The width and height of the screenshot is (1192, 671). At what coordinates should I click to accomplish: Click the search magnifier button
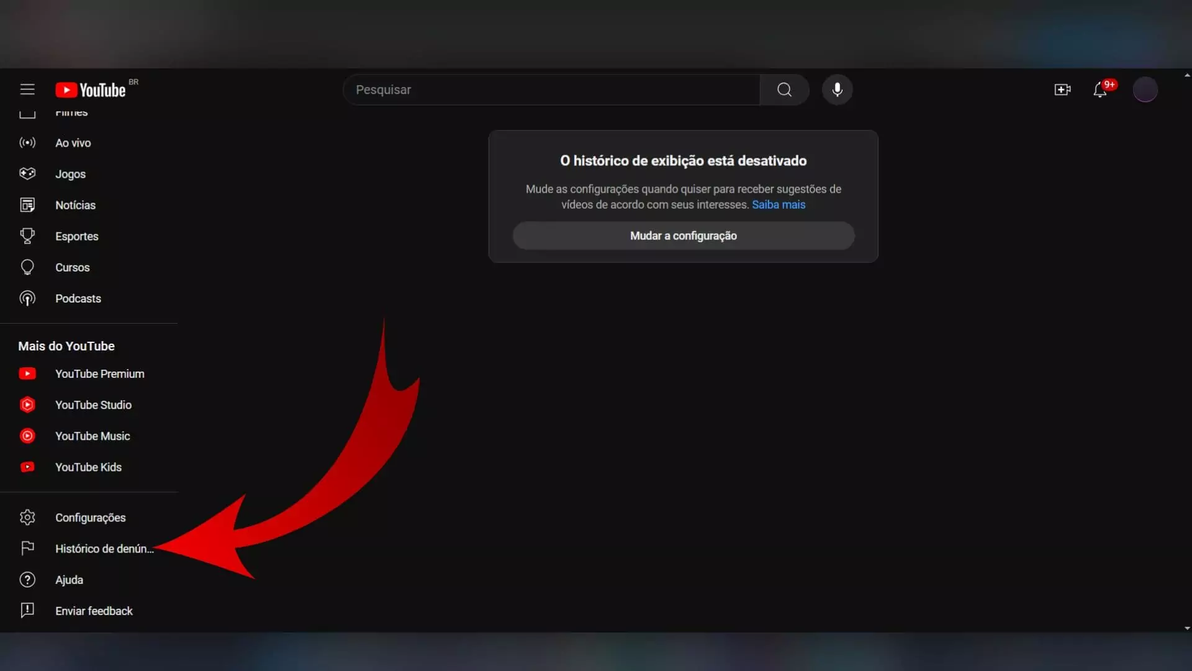tap(784, 89)
